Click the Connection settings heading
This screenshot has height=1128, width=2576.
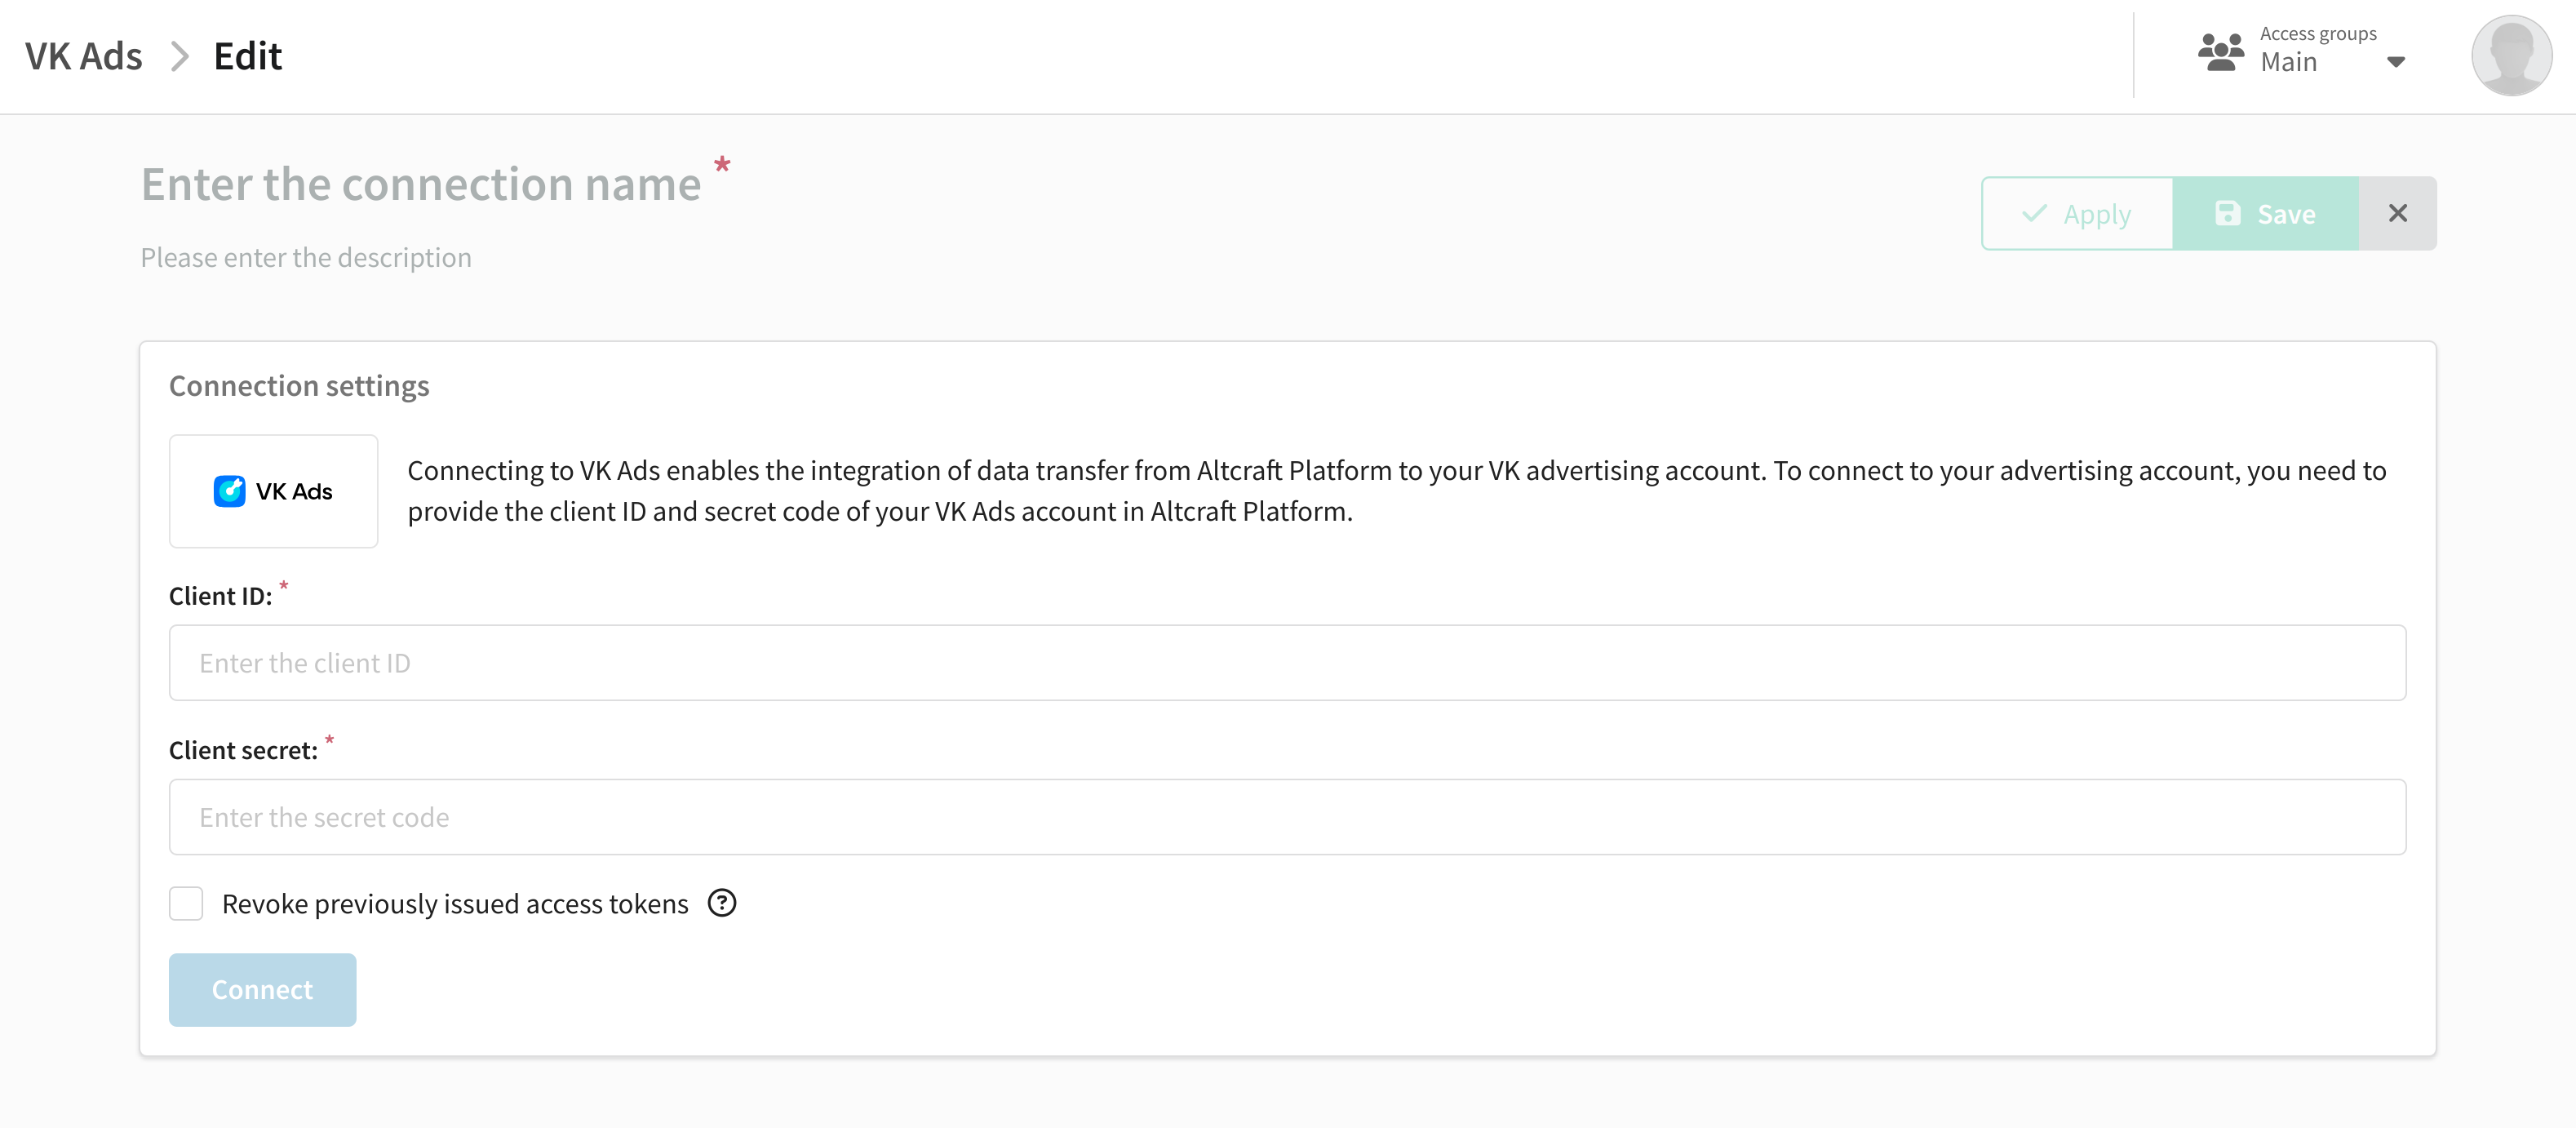pyautogui.click(x=299, y=386)
